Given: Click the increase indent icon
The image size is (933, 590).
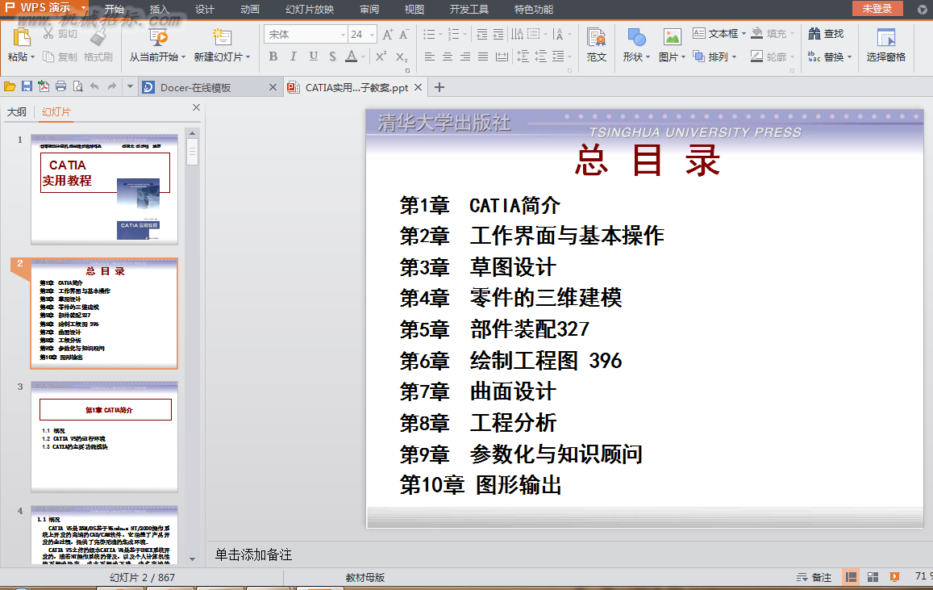Looking at the screenshot, I should pos(498,35).
